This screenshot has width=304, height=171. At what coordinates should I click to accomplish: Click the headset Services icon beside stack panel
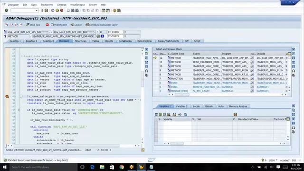(x=294, y=71)
